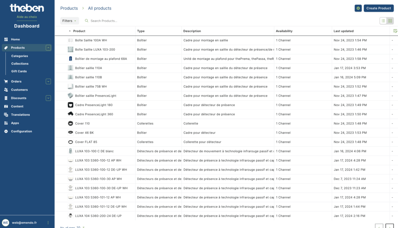Screen dimensions: 398x228
Task: Expand the Discounts submenu chevron
Action: [48, 98]
